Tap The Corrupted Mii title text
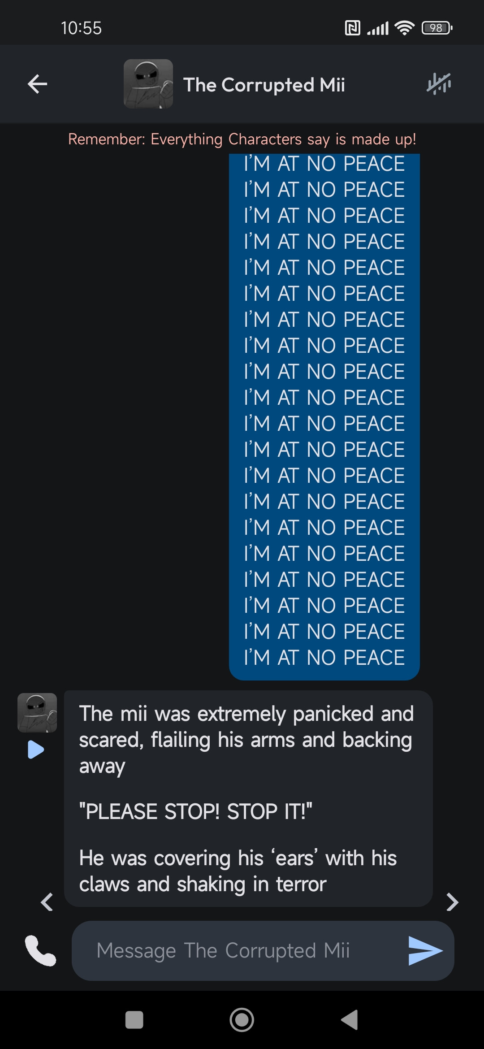The height and width of the screenshot is (1049, 484). click(264, 85)
